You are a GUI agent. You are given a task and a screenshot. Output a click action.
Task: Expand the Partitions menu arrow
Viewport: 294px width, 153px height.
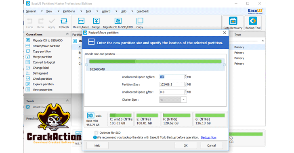[x=81, y=11]
